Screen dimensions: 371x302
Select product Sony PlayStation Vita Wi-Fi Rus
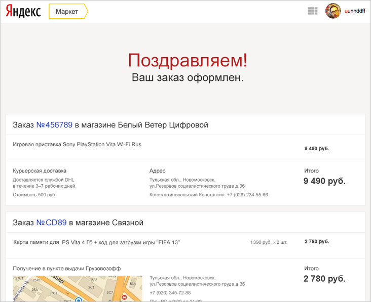[x=77, y=144]
